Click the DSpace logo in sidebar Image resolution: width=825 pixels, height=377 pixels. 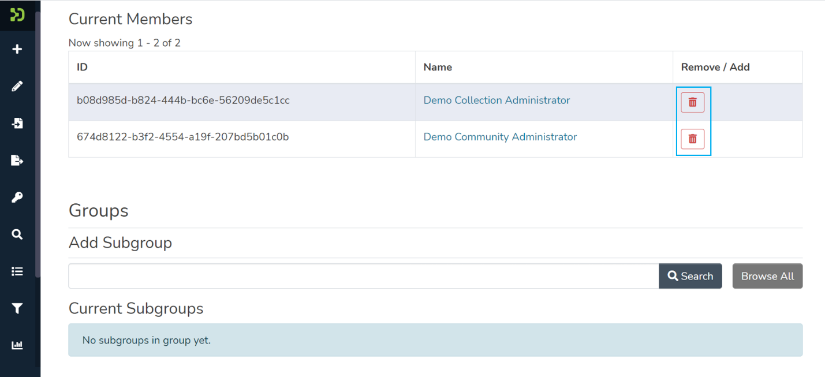pyautogui.click(x=17, y=14)
